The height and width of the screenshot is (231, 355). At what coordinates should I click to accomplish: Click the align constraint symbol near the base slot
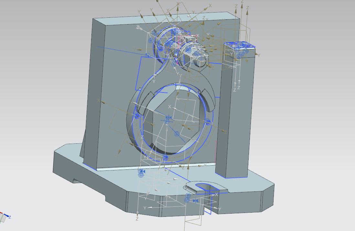[x=196, y=201]
